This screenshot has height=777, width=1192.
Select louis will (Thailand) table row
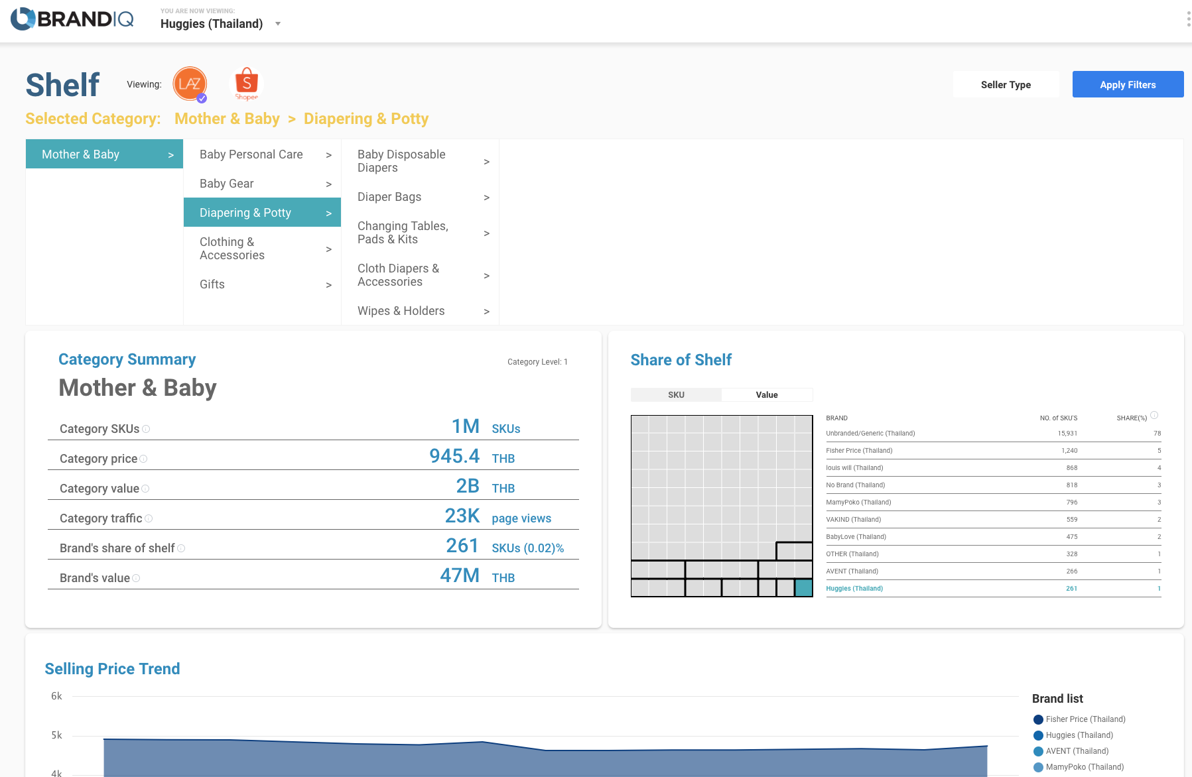(x=993, y=467)
